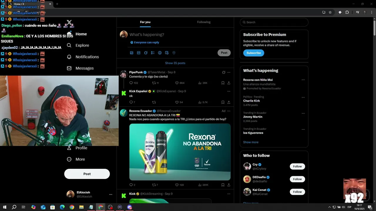Like Kick Español's post
Viewport: 376px width, 211px height.
pos(177,102)
